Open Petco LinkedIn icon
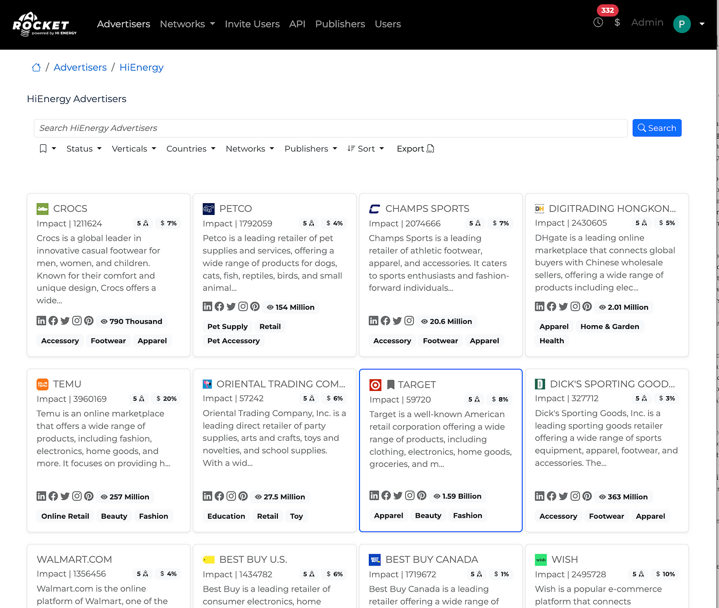 (x=207, y=306)
